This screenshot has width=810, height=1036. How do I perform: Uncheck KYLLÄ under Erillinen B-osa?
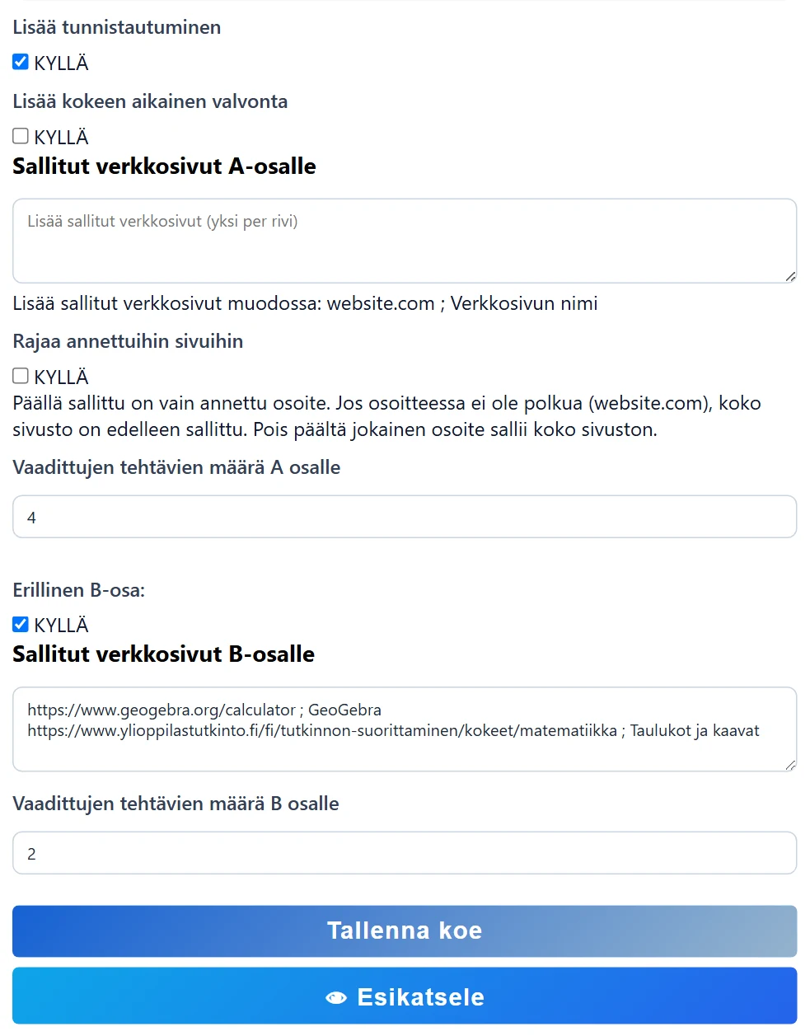click(21, 624)
